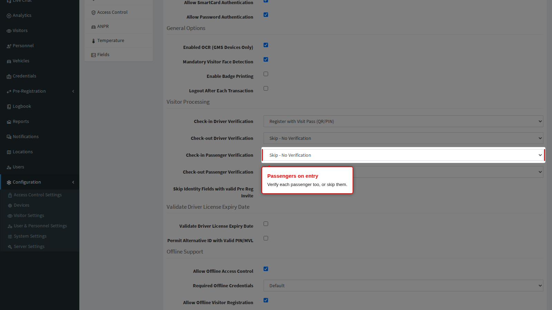Click the Configuration gear icon in sidebar
Viewport: 552px width, 310px height.
9,183
